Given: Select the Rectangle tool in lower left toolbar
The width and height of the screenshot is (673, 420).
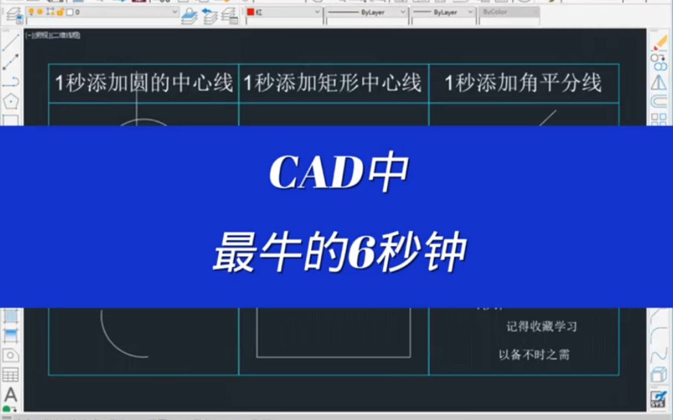Looking at the screenshot, I should pyautogui.click(x=10, y=120).
